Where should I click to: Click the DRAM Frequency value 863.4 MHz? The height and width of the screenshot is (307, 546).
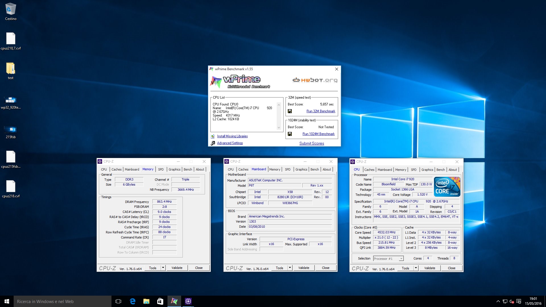(x=164, y=202)
